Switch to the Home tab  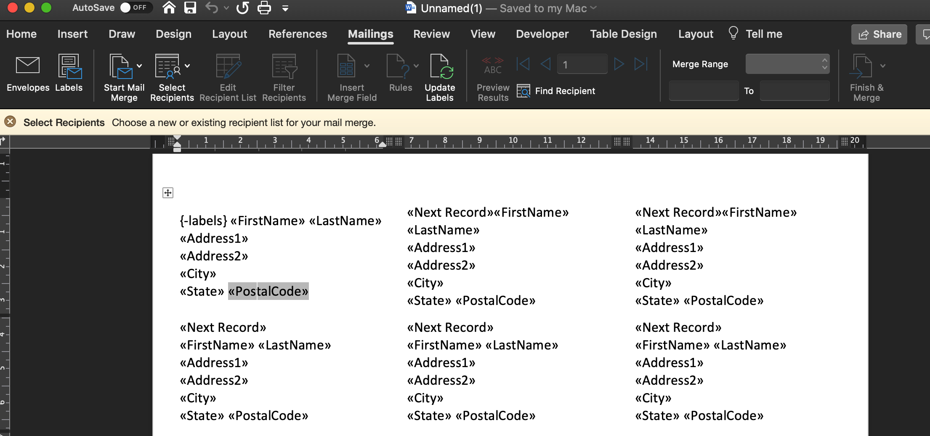(x=21, y=34)
